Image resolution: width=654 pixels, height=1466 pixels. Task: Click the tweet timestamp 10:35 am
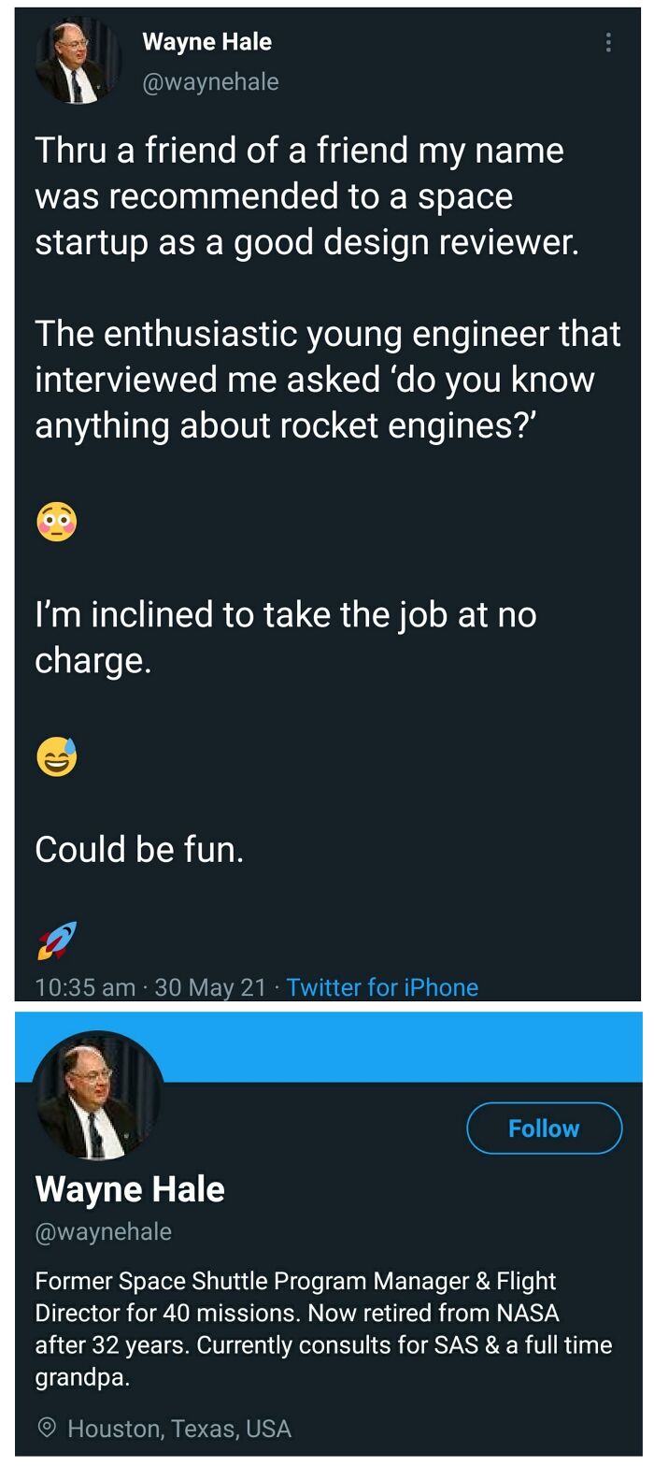point(72,987)
